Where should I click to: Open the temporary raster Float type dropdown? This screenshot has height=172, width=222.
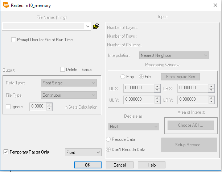point(83,152)
